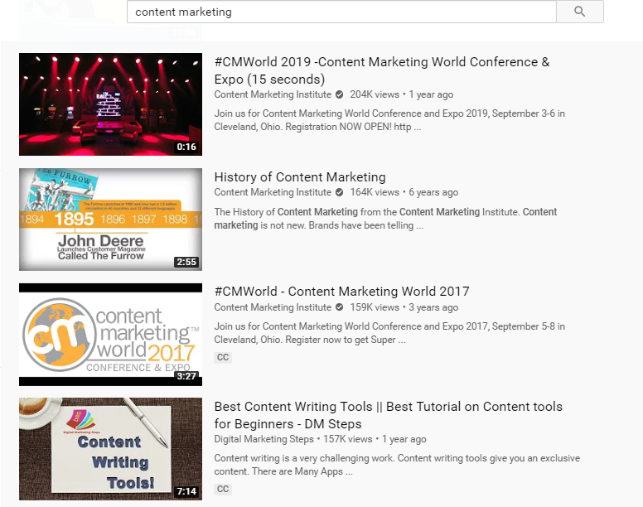Click the CC badge under #CMWorld 2017
Image resolution: width=643 pixels, height=507 pixels.
(223, 357)
